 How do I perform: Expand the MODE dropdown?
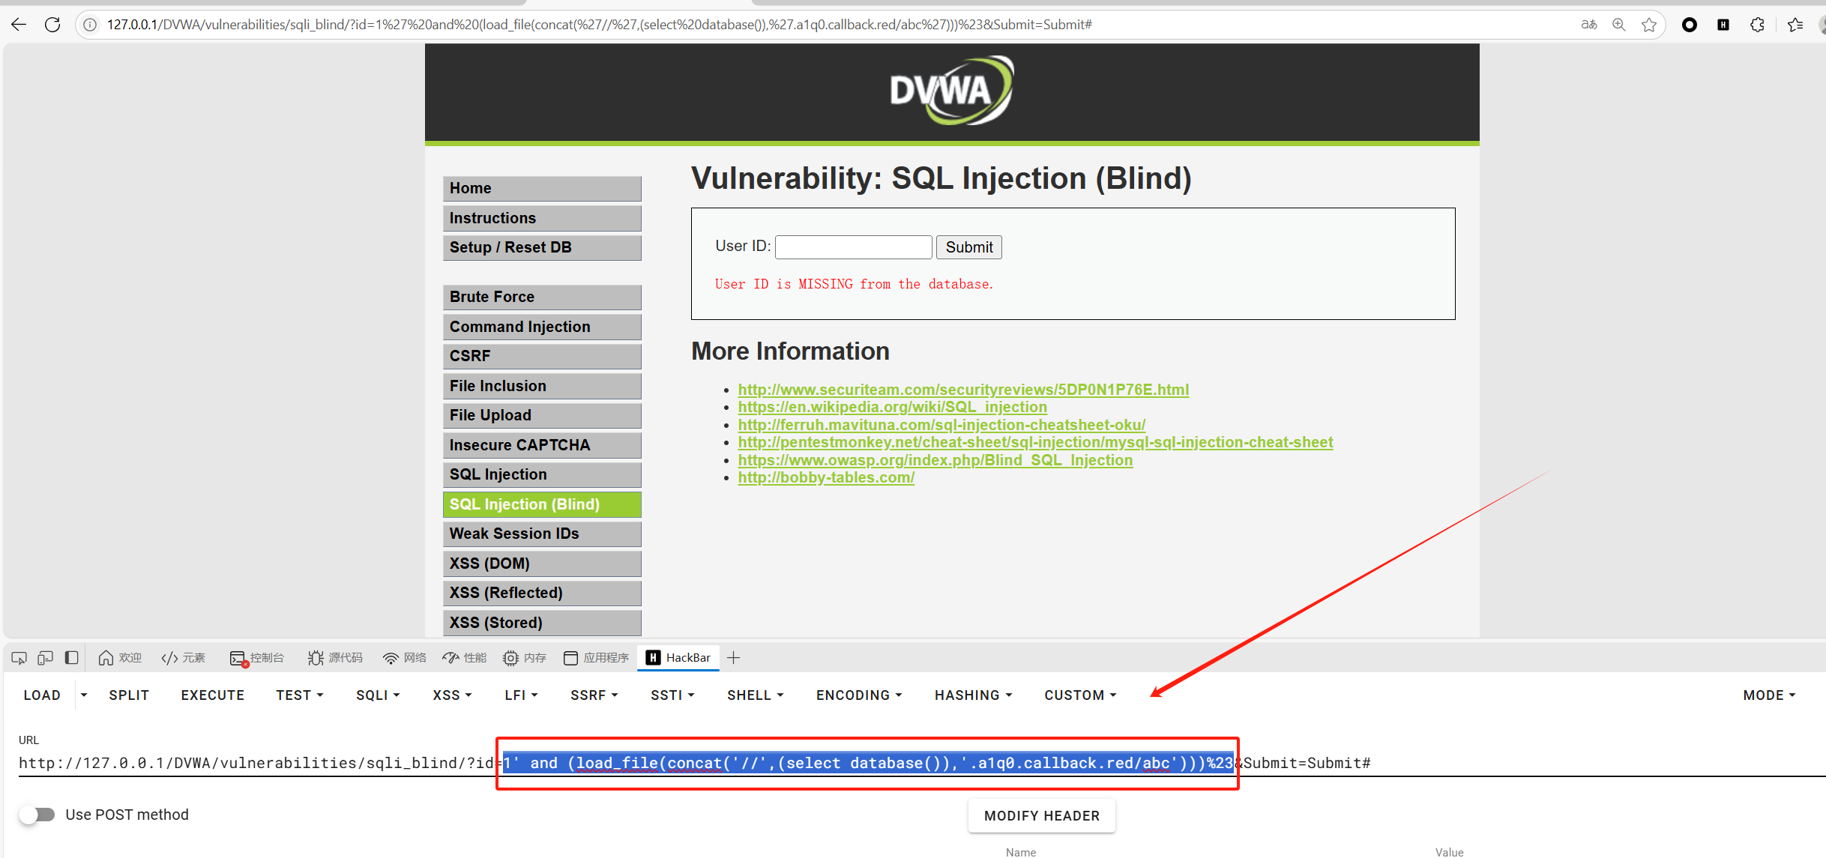pos(1769,695)
